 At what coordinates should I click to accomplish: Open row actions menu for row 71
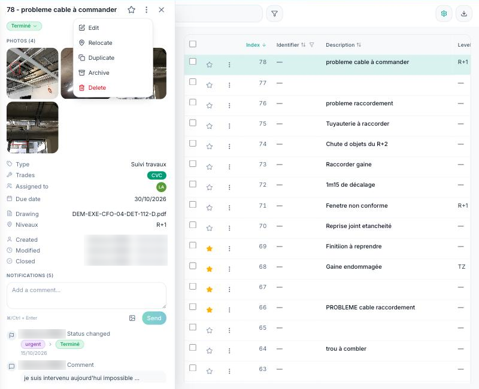click(229, 208)
